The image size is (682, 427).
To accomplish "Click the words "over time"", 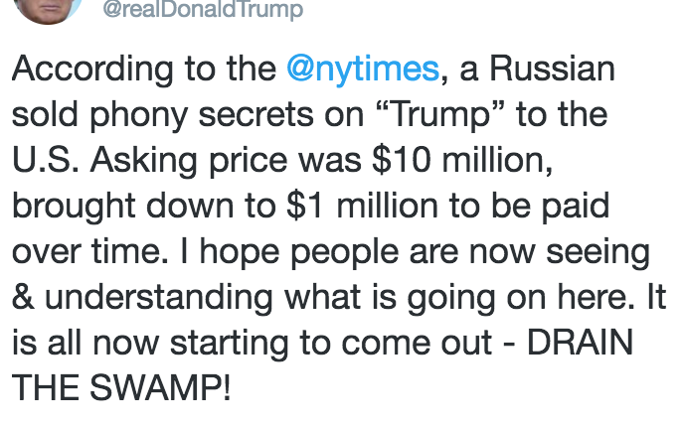I will click(85, 250).
